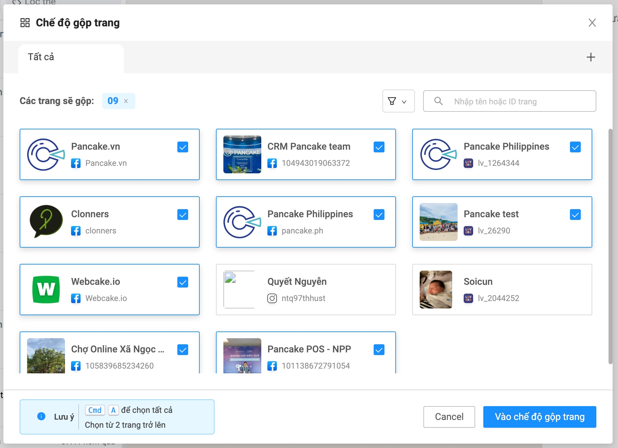Click the Pancake.vn page logo
Viewport: 618px width, 448px height.
click(x=46, y=154)
